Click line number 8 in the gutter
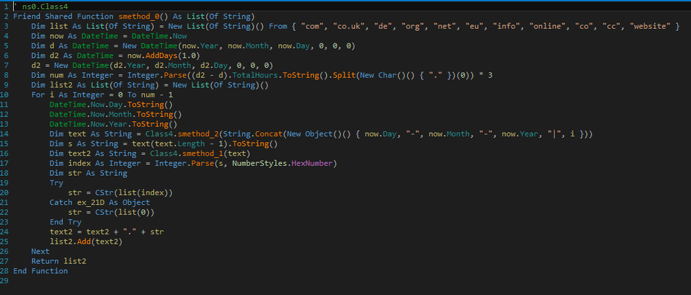This screenshot has width=691, height=295. (x=7, y=76)
